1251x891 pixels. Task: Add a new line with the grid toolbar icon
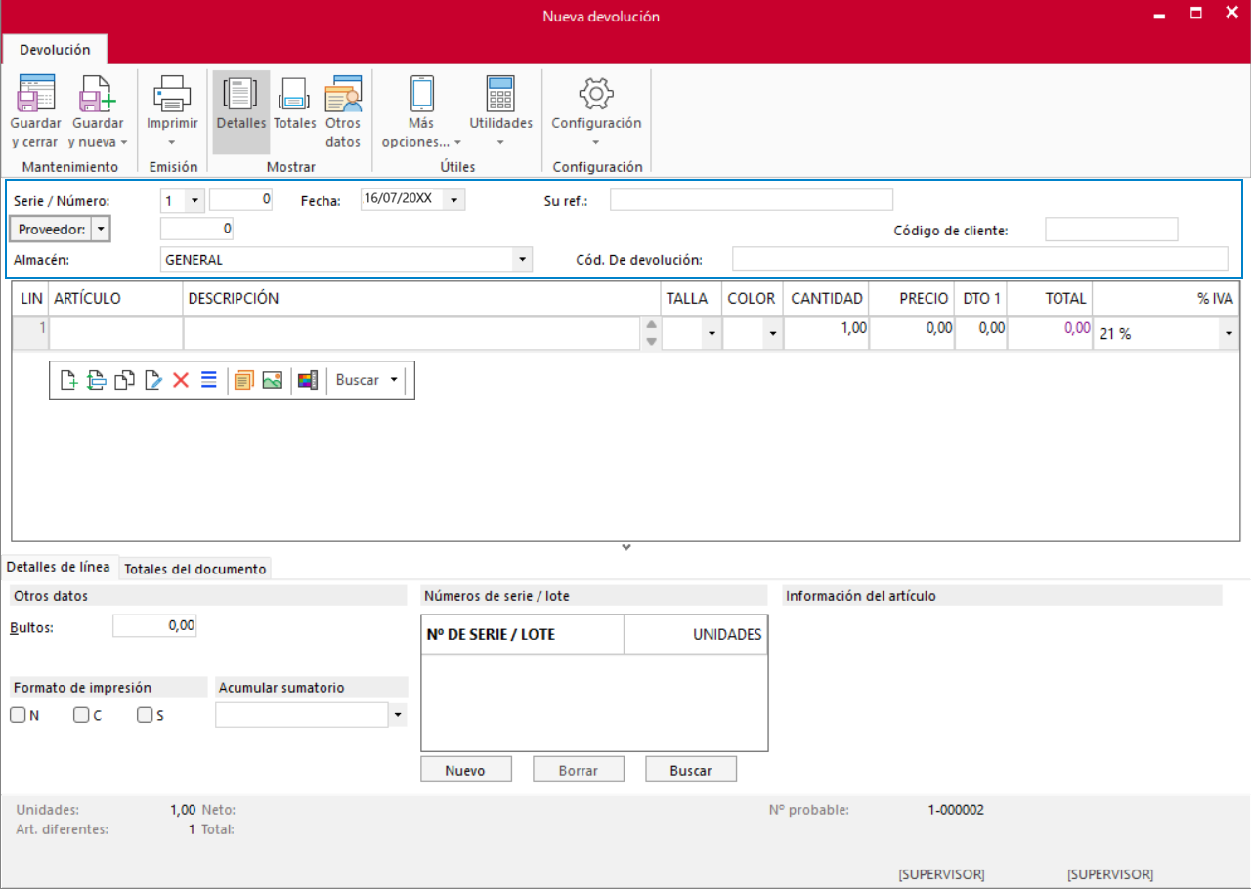coord(68,380)
